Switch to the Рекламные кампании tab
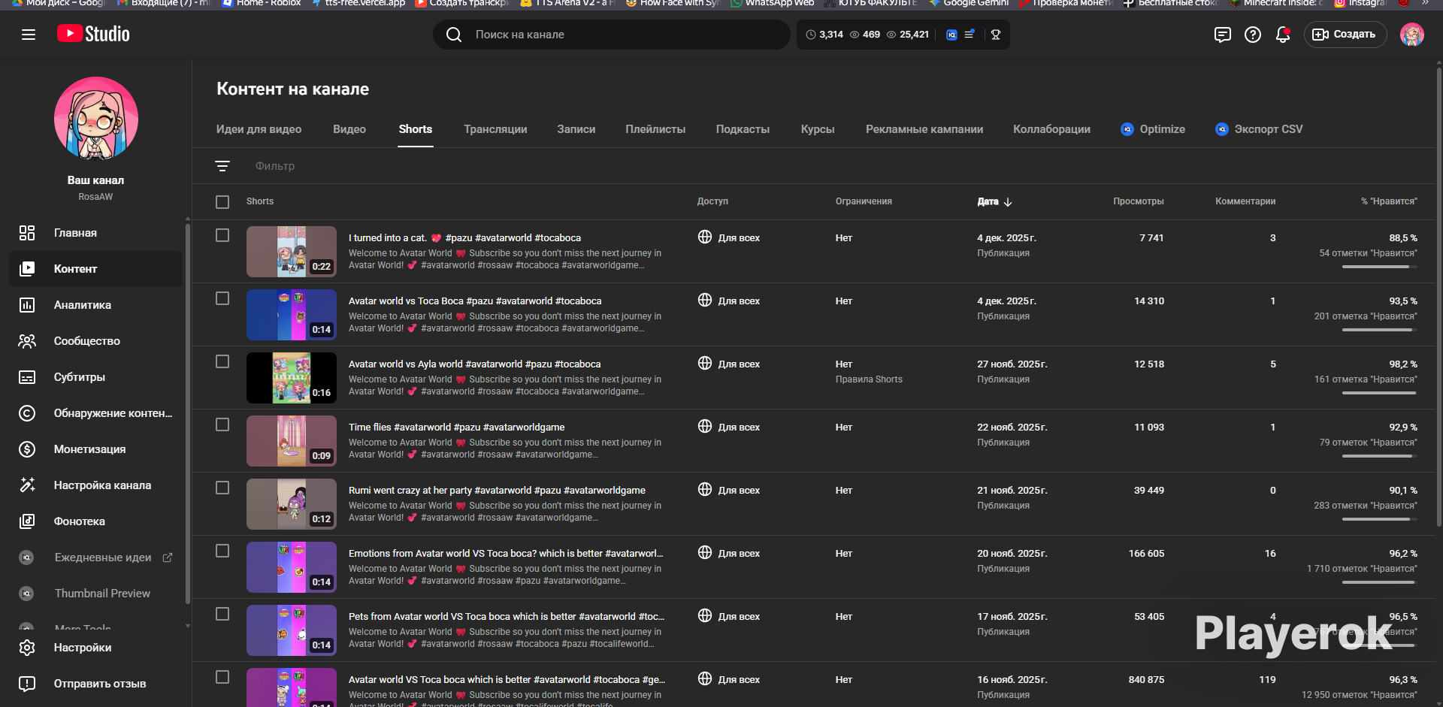The height and width of the screenshot is (707, 1443). click(x=924, y=129)
